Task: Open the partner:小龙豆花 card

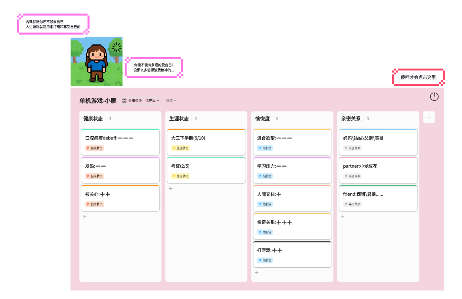Action: [x=378, y=170]
